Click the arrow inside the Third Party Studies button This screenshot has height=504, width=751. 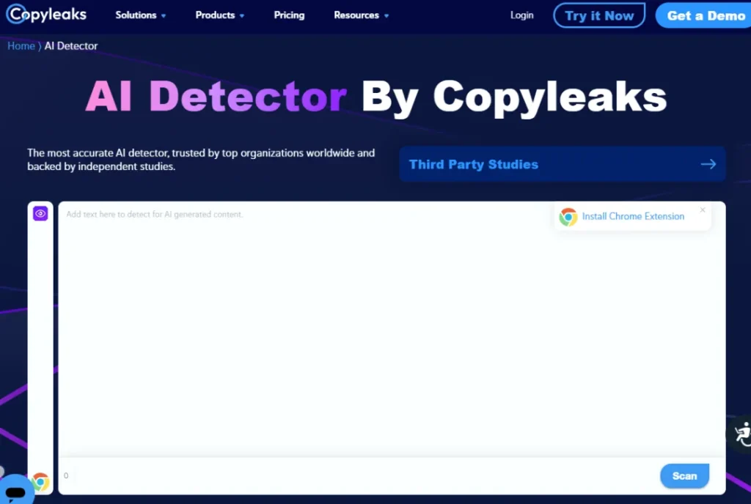(708, 164)
